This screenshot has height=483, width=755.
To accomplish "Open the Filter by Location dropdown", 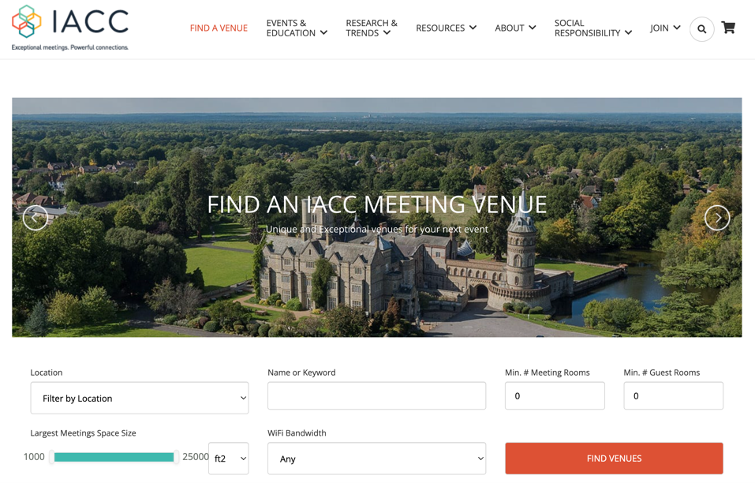I will (x=140, y=398).
